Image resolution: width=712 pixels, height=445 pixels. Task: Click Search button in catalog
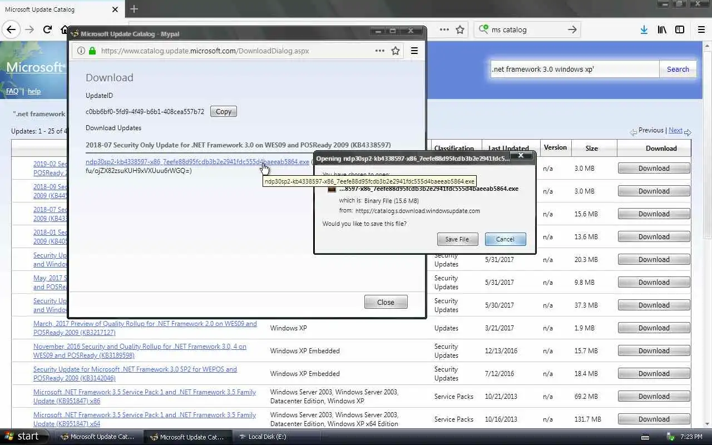[x=678, y=69]
